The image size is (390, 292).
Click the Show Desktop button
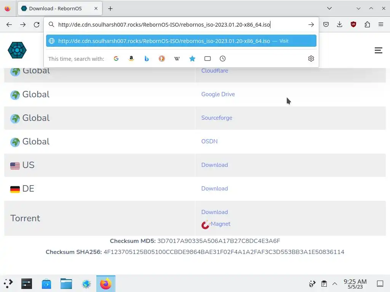(x=380, y=284)
